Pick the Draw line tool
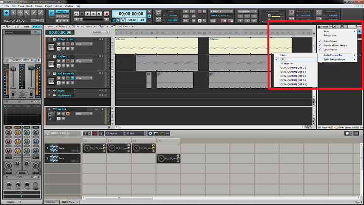364x205 pixels. click(x=34, y=13)
